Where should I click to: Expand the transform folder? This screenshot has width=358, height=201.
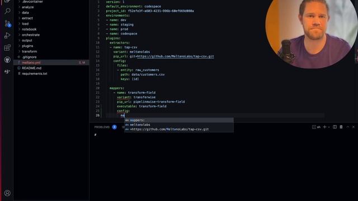[x=29, y=51]
